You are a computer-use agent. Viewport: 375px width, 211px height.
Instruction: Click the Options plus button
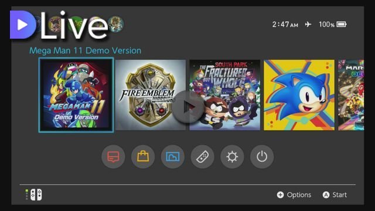[x=294, y=195]
